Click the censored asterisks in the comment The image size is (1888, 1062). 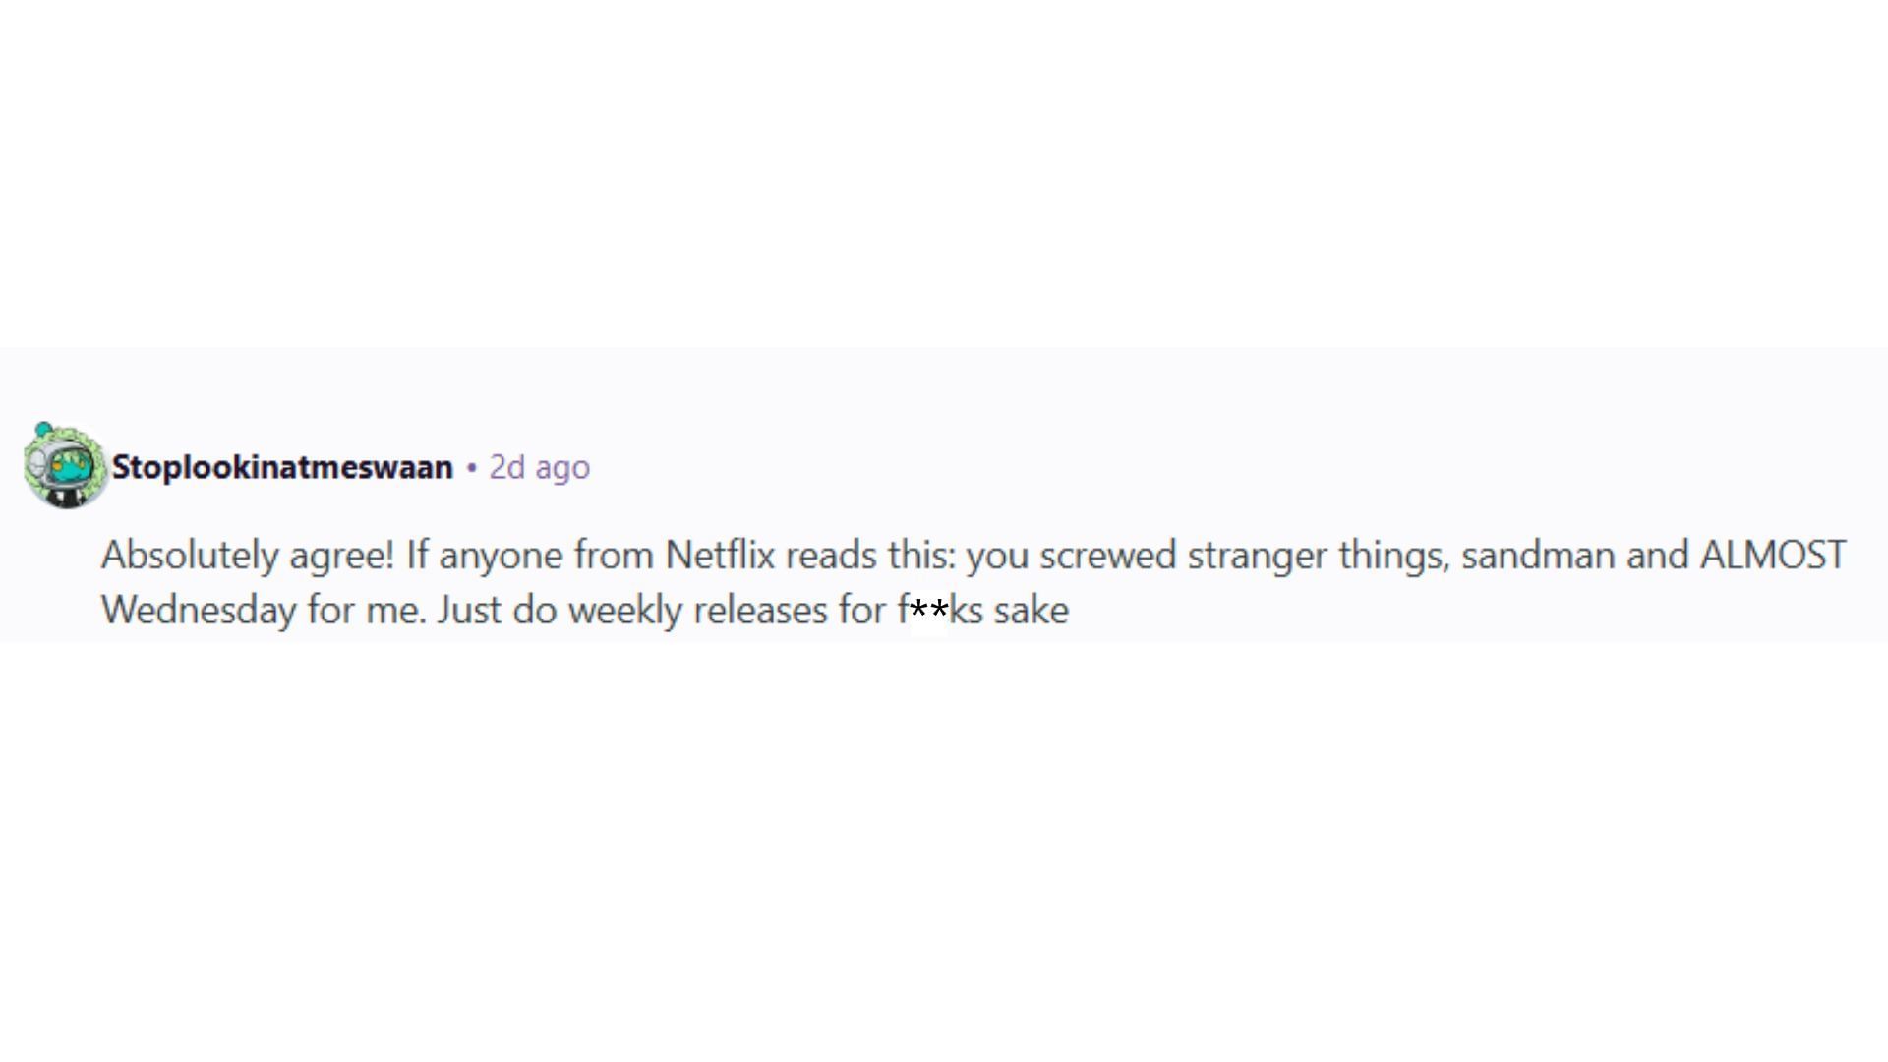click(929, 611)
